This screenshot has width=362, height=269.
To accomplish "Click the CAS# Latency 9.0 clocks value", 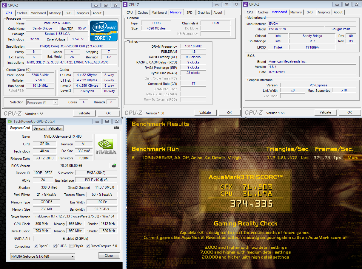I will (x=193, y=57).
